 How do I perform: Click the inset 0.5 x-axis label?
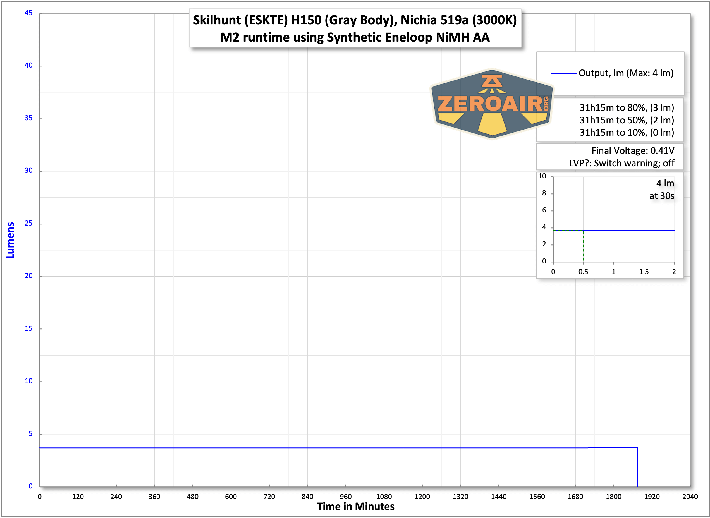[x=583, y=272]
